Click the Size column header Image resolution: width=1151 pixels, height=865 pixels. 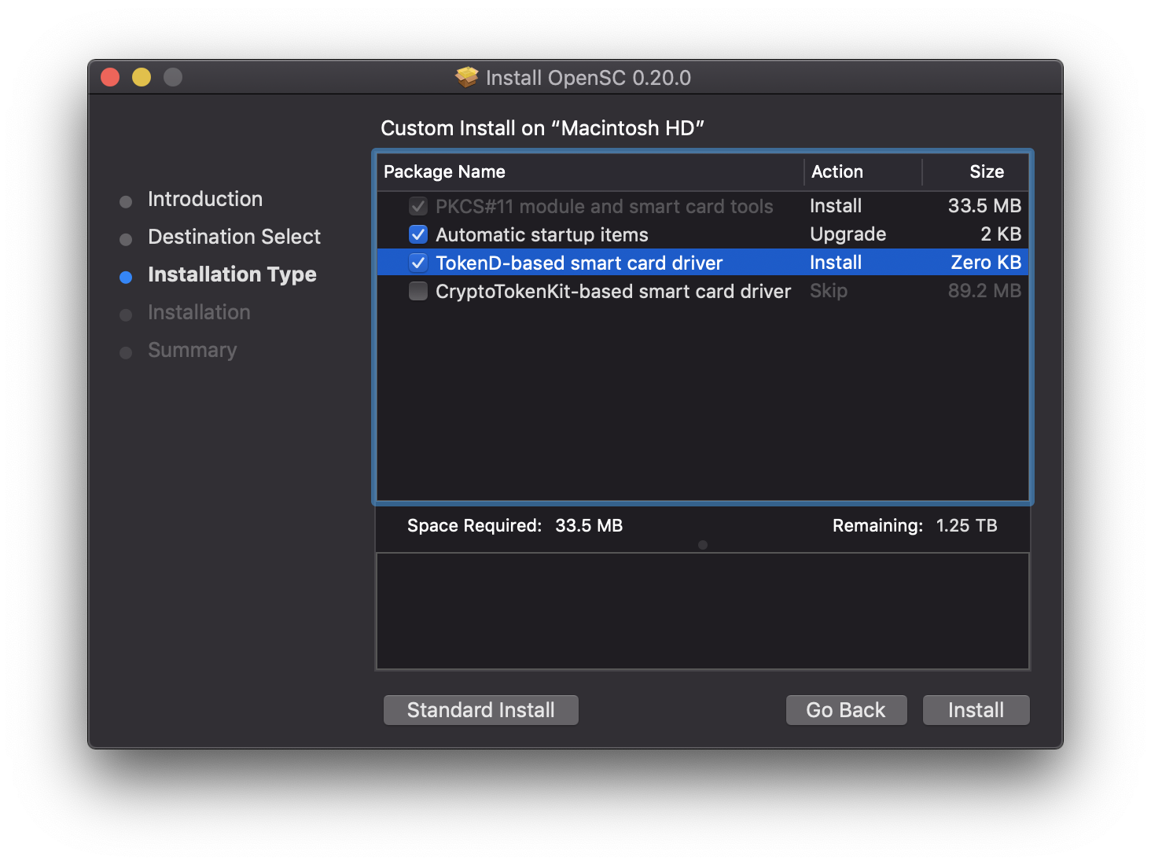click(x=987, y=171)
